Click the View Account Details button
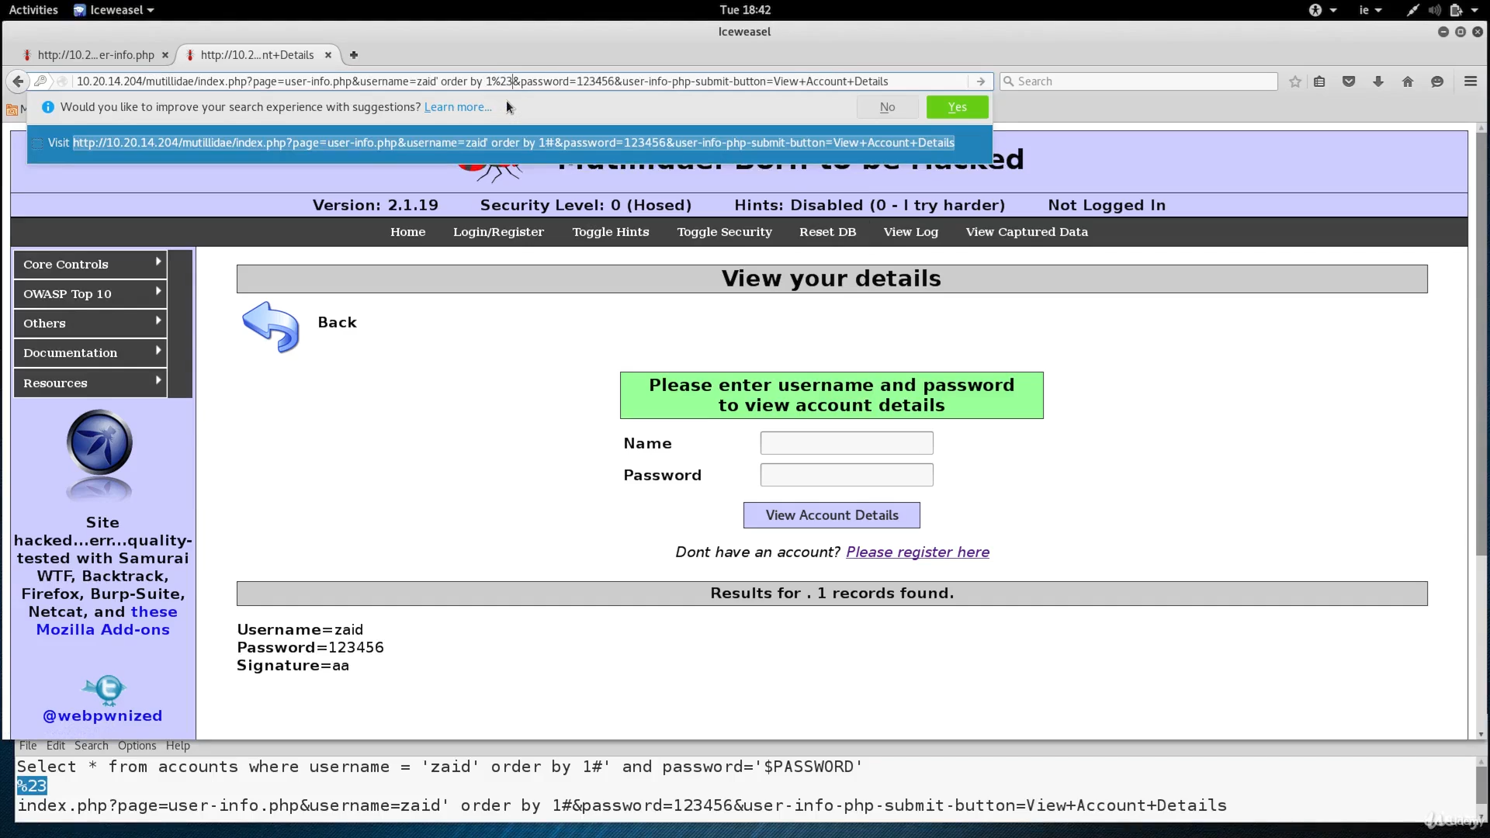This screenshot has width=1490, height=838. (832, 515)
